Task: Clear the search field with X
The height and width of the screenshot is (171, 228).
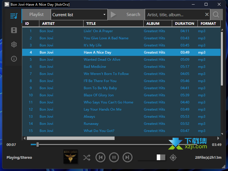Action: pyautogui.click(x=207, y=15)
